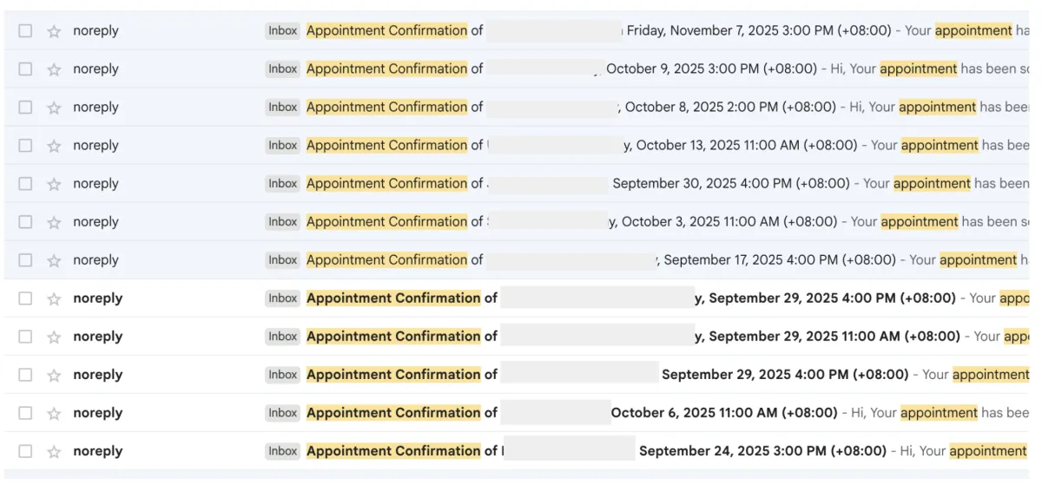Star the October 9, 2025 appointment email
This screenshot has width=1042, height=491.
click(x=54, y=69)
